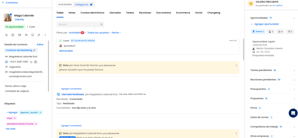Expand the Presupuestos section

[295, 89]
